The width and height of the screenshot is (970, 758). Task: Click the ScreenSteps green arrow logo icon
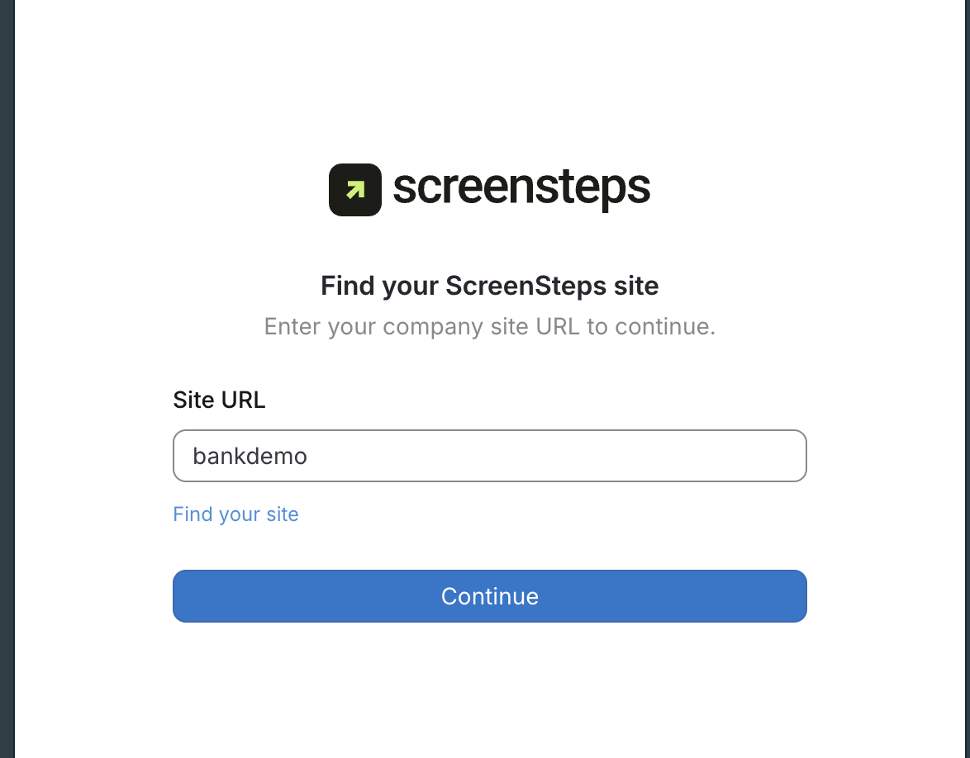355,190
